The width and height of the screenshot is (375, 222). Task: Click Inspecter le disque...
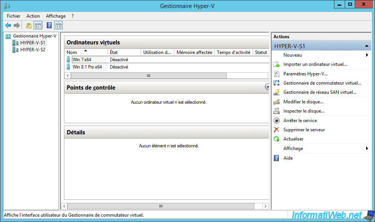tap(304, 111)
